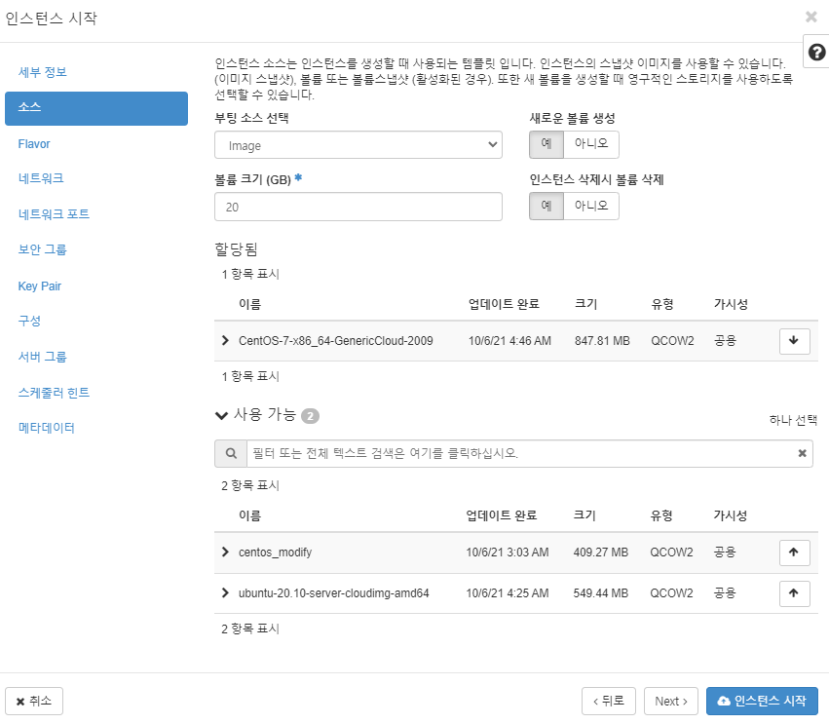829x724 pixels.
Task: Collapse the 사용 가능 section
Action: tap(221, 415)
